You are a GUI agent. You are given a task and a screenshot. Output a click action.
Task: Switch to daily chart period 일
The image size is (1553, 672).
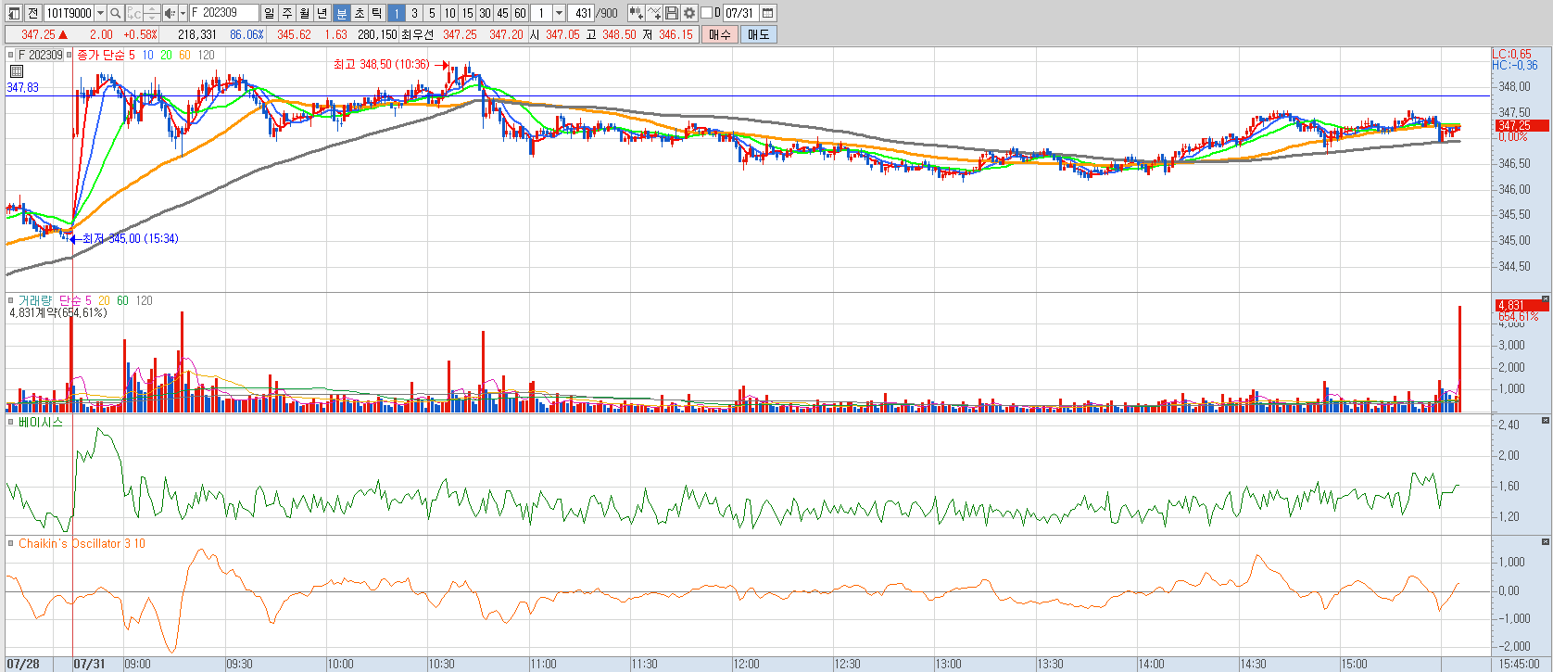click(x=269, y=13)
